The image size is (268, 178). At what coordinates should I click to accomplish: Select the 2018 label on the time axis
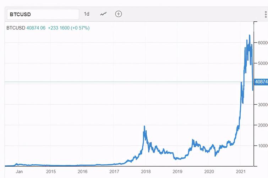tap(146, 172)
